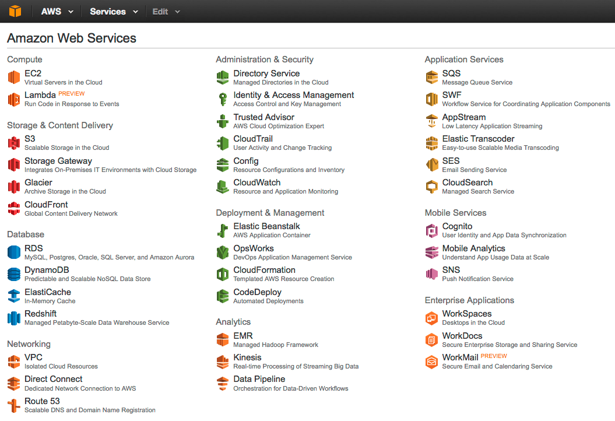The image size is (615, 421).
Task: Click the Kinesis streaming icon
Action: [223, 361]
